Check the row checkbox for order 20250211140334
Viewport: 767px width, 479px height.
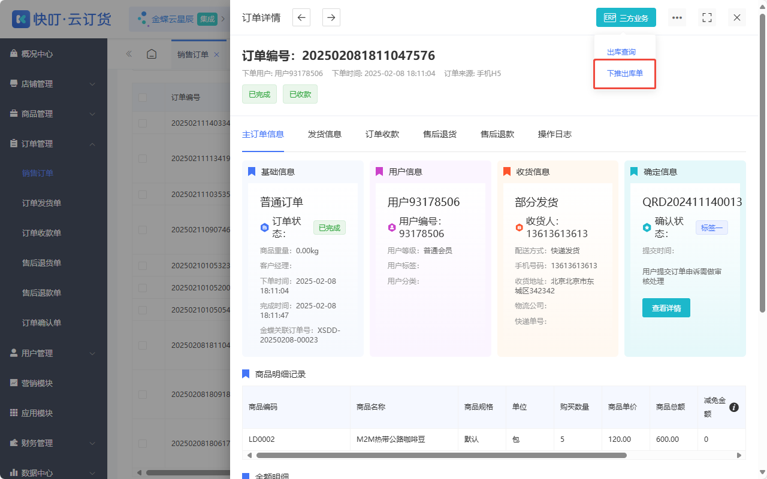pos(143,123)
